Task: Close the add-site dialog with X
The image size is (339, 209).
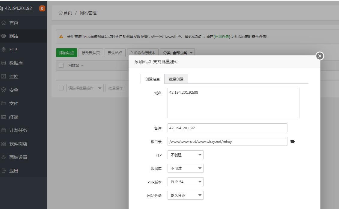Action: coord(320,56)
